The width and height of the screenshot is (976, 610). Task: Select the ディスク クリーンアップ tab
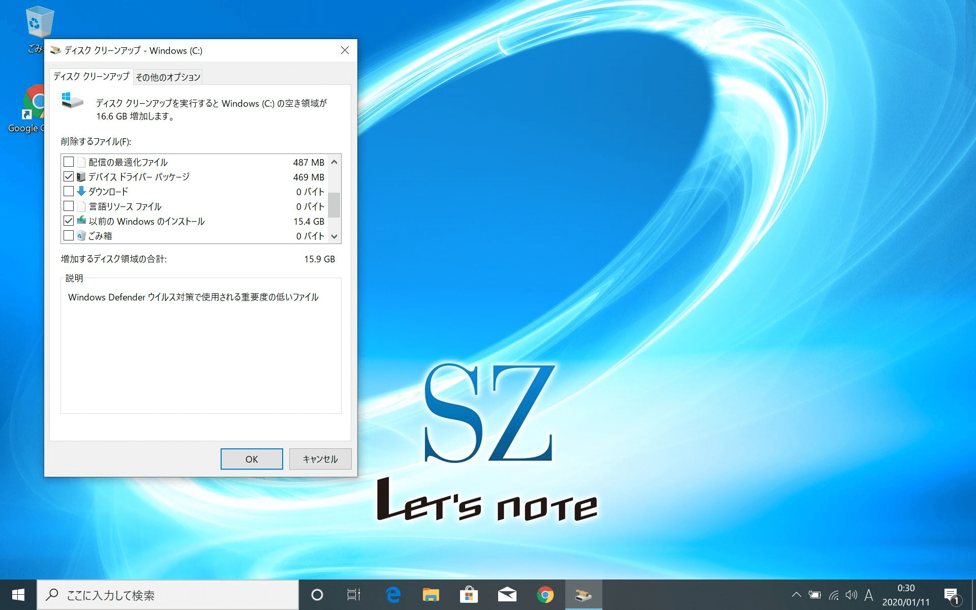click(x=90, y=76)
